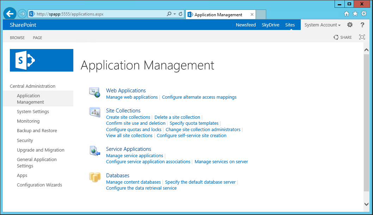This screenshot has height=215, width=373.
Task: Open a new blank browser tab
Action: [x=261, y=14]
